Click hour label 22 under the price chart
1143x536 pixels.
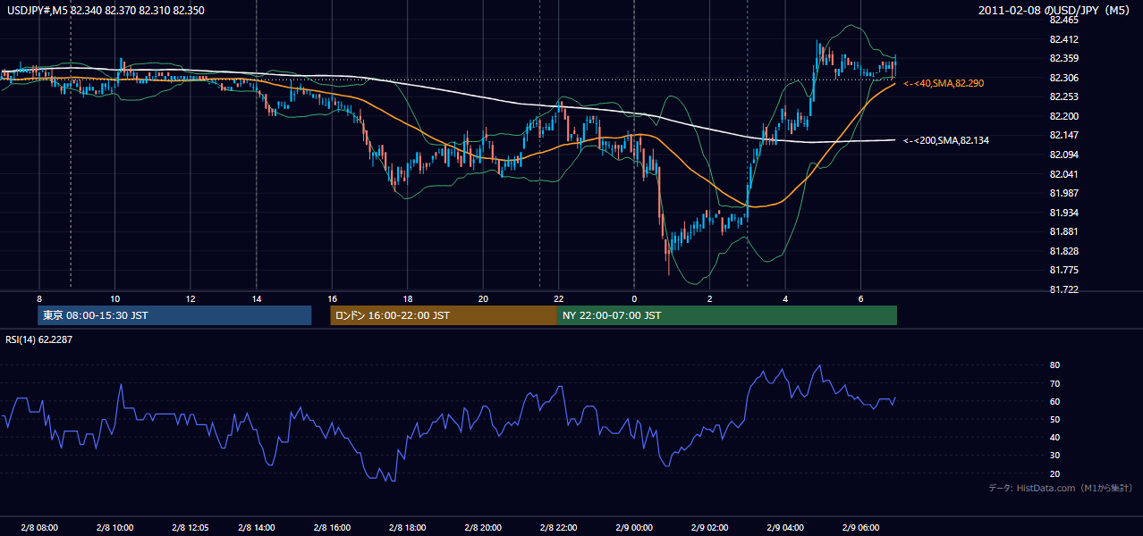(x=558, y=298)
